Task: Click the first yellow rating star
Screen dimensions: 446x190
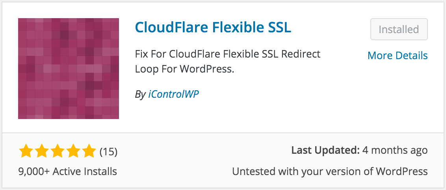Action: tap(26, 151)
